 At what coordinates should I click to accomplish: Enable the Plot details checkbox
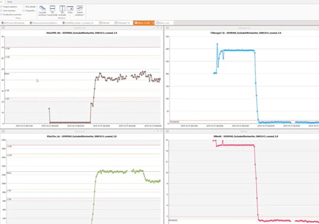click(x=24, y=7)
